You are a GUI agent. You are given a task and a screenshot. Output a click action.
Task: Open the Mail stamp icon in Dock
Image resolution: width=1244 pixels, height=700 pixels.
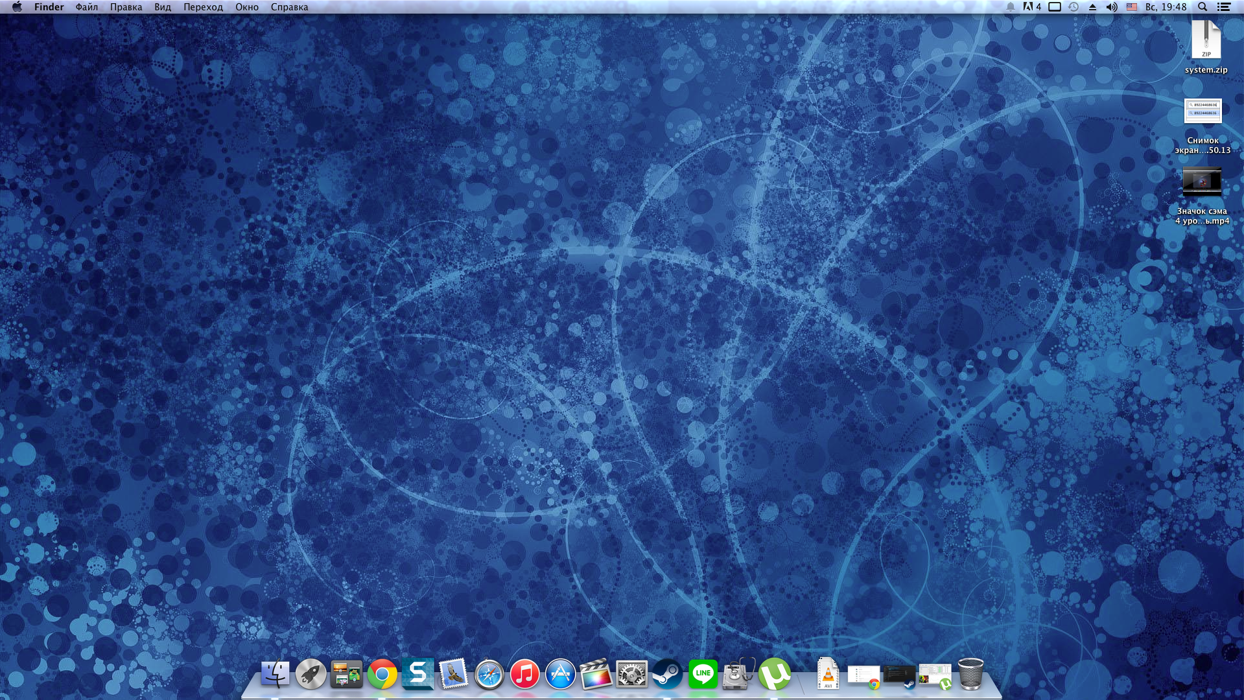454,674
